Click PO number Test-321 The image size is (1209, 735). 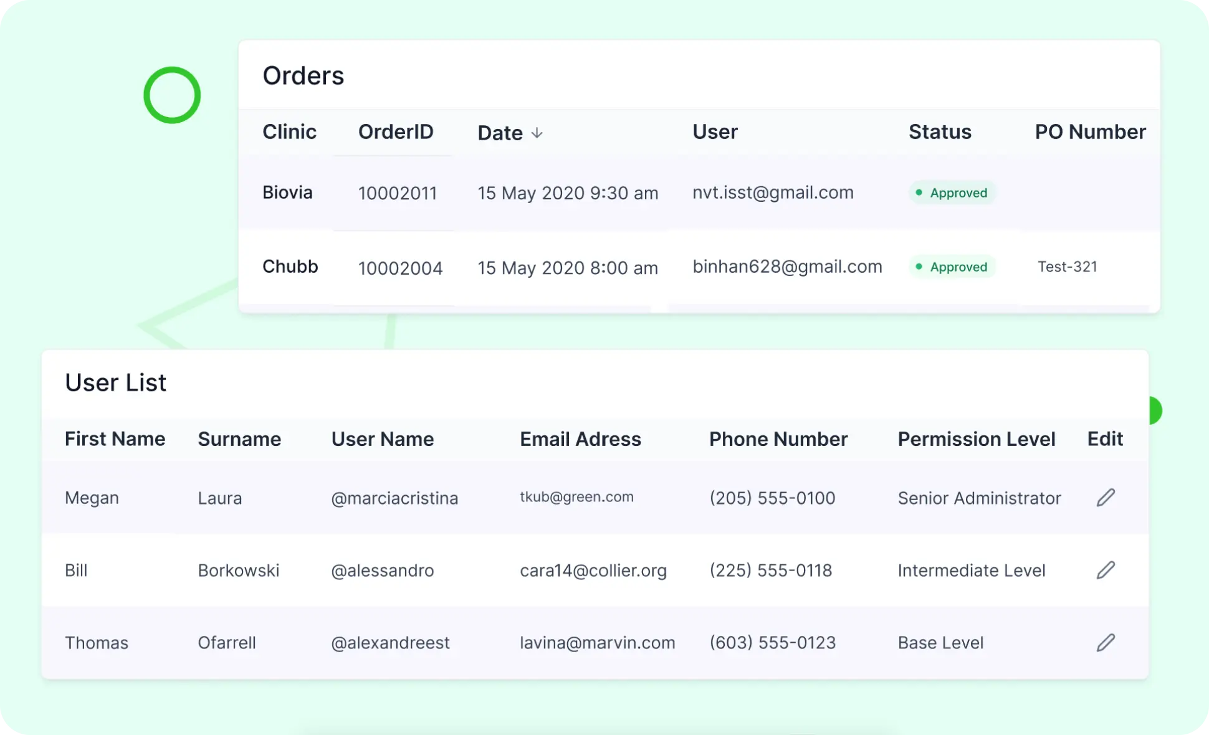pos(1067,267)
